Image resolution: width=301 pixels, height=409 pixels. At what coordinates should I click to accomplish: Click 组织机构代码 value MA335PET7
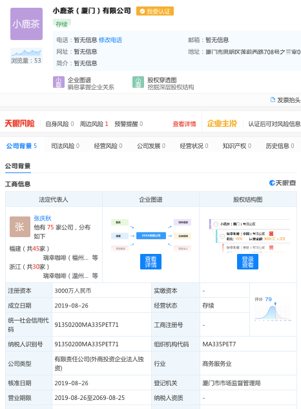click(x=219, y=344)
